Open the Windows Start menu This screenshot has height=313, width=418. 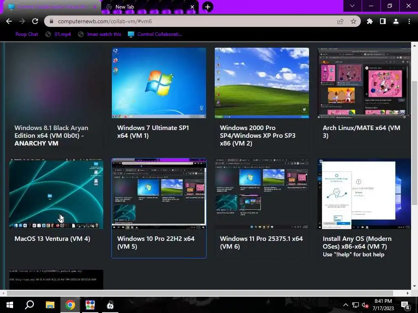tap(10, 305)
